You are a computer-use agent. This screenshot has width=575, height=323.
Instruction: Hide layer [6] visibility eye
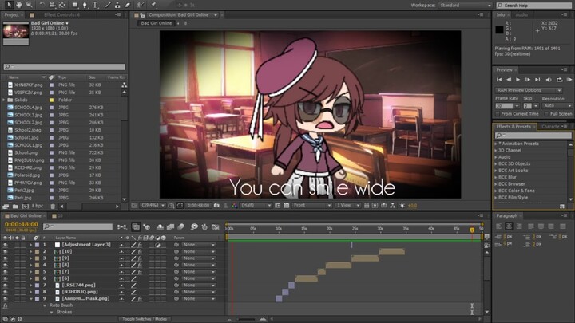click(x=5, y=278)
